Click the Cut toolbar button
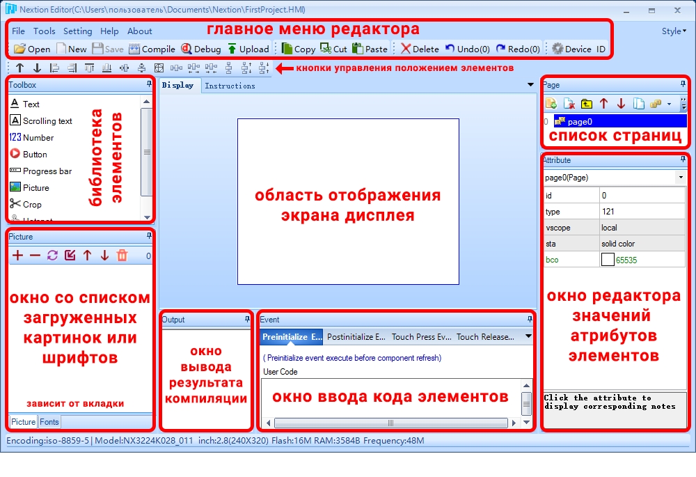The image size is (696, 477). pyautogui.click(x=333, y=49)
